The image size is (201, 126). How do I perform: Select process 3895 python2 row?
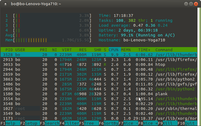[99, 89]
